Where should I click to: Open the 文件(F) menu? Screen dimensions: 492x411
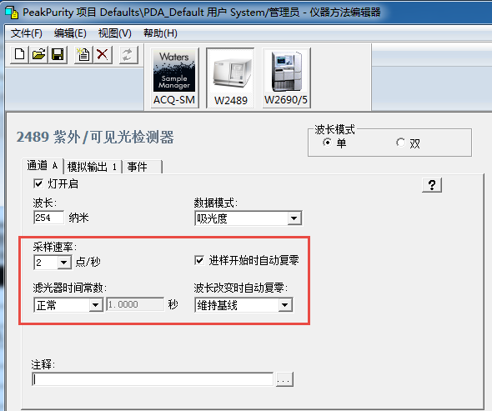tap(26, 33)
